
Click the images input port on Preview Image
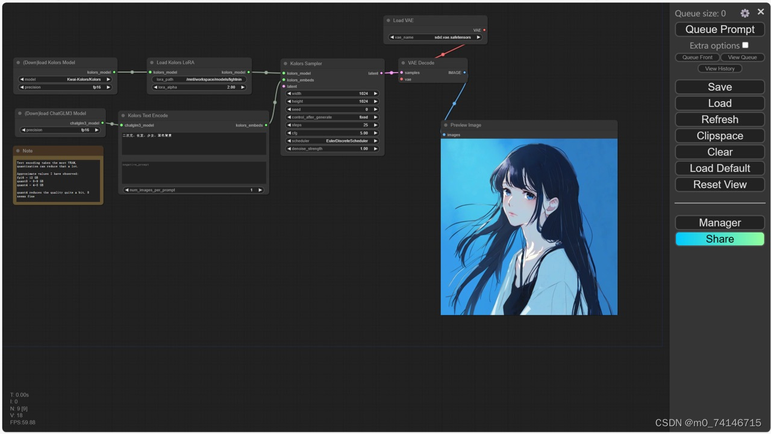tap(444, 135)
